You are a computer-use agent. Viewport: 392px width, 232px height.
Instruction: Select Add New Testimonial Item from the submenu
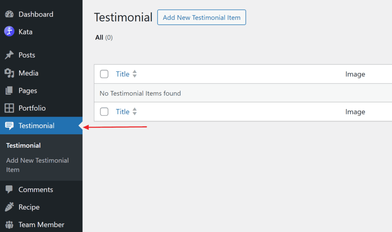click(37, 165)
